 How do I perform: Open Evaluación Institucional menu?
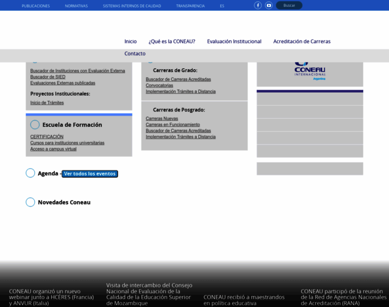(x=234, y=41)
